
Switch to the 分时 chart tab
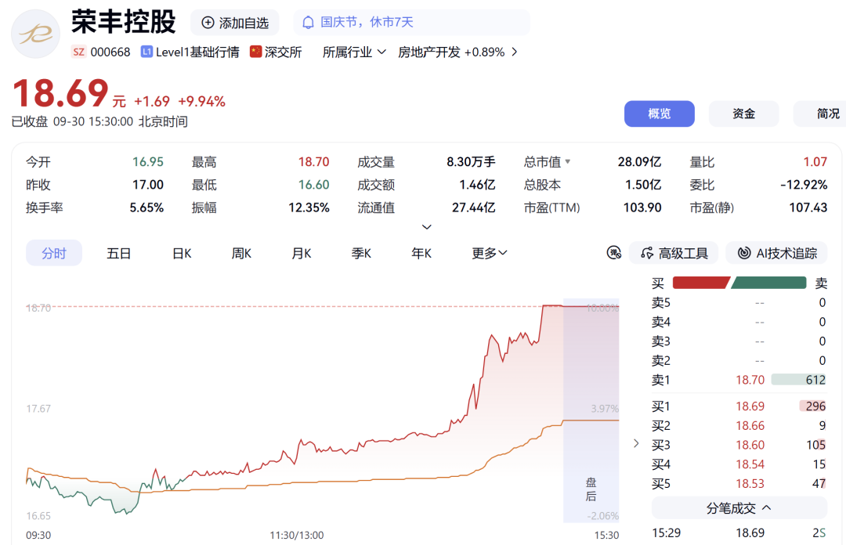pos(54,253)
